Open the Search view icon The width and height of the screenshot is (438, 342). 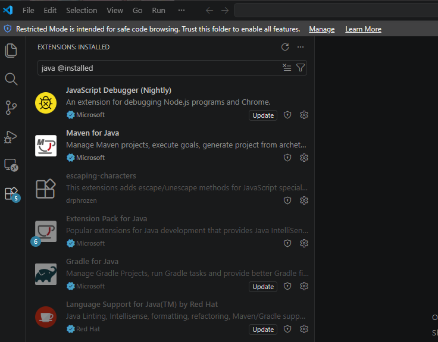pos(11,79)
